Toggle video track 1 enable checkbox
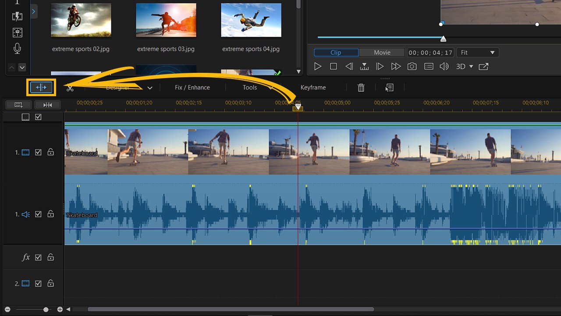 (x=38, y=152)
